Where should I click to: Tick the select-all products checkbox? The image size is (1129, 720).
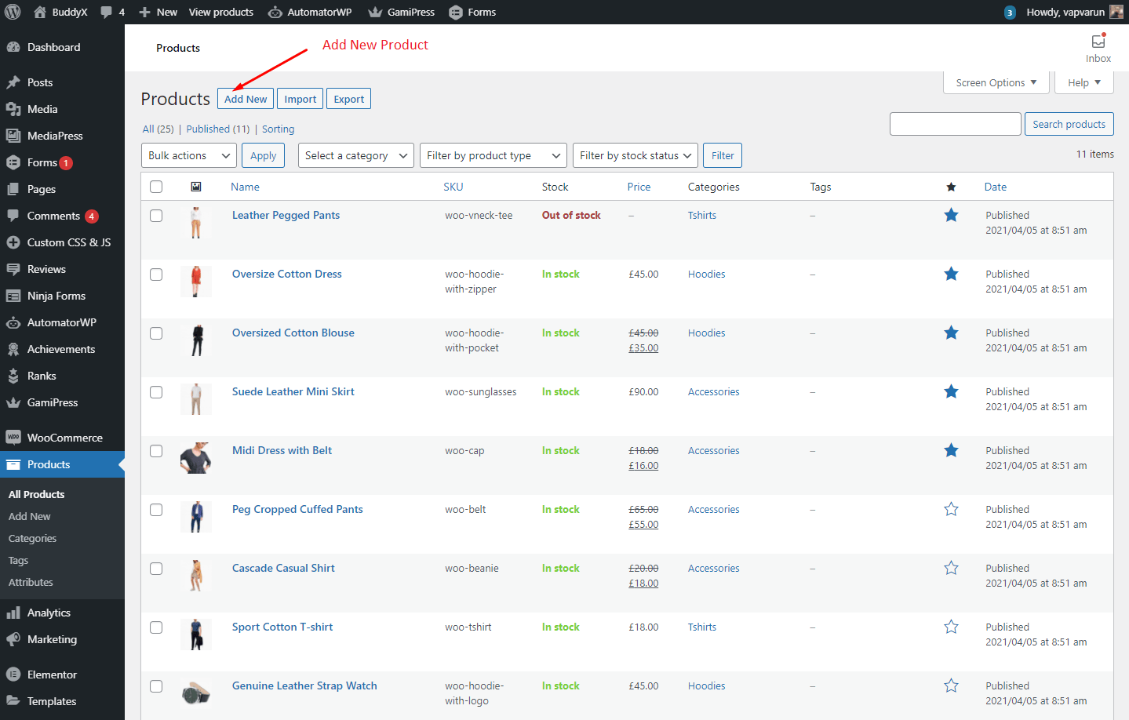(156, 187)
